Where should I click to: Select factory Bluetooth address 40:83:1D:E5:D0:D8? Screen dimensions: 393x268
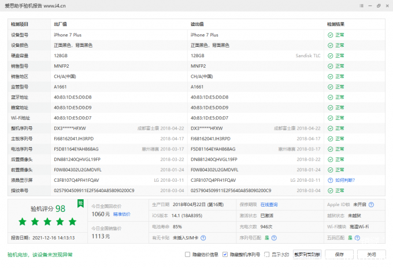pyautogui.click(x=73, y=97)
